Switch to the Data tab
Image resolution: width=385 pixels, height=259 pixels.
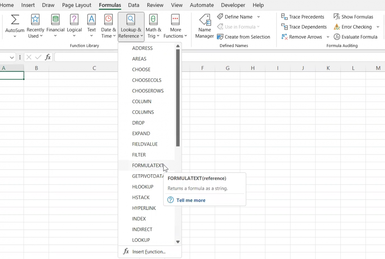(x=134, y=5)
